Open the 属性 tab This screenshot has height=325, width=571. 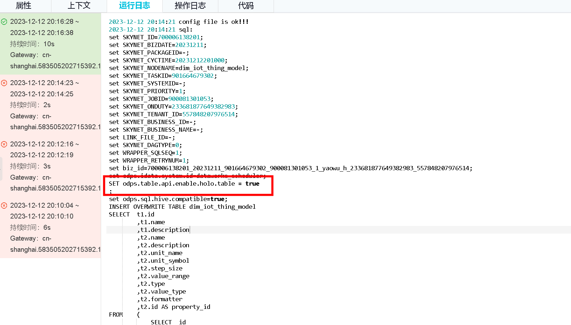pos(23,6)
